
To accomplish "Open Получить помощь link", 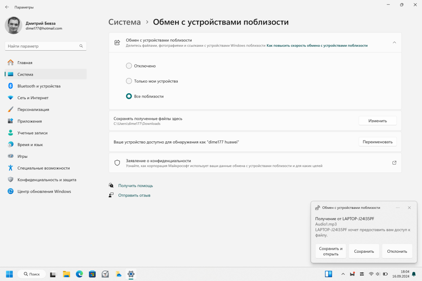I will point(135,186).
